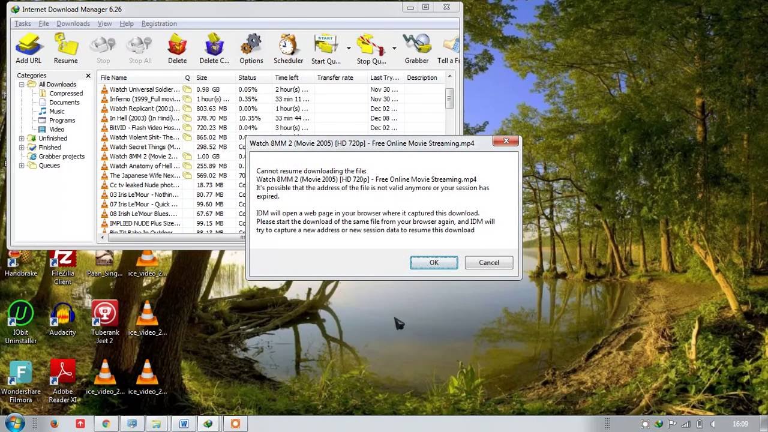768x432 pixels.
Task: Open the Registration menu
Action: click(159, 23)
